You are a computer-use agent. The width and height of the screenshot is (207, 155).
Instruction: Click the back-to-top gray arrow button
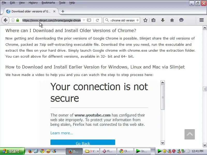click(x=190, y=134)
